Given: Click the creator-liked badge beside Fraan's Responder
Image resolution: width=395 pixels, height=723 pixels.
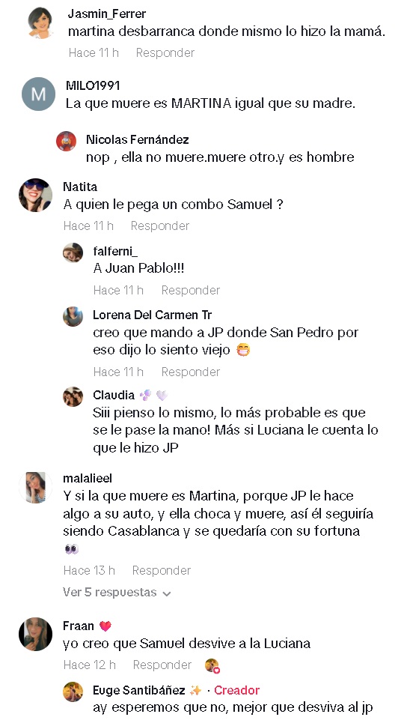Looking at the screenshot, I should coord(212,665).
